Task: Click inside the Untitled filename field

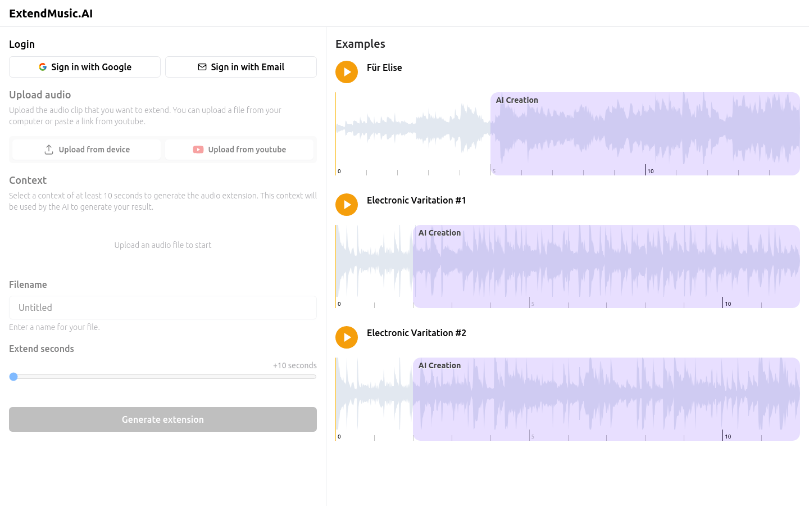Action: pos(162,308)
